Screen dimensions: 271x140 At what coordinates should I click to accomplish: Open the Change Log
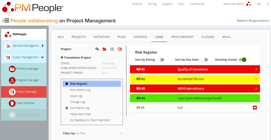point(77,102)
